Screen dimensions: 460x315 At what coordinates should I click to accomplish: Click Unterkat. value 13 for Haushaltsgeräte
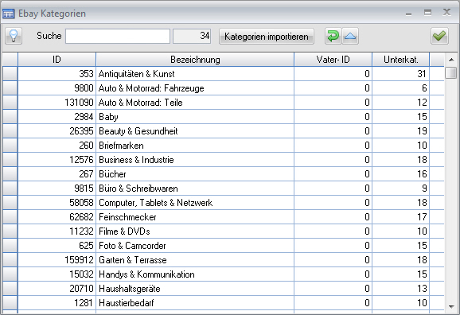(x=401, y=289)
